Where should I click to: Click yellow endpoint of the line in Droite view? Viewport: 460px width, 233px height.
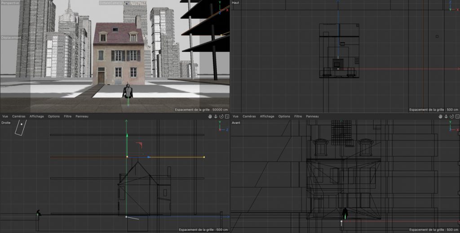[x=204, y=157]
